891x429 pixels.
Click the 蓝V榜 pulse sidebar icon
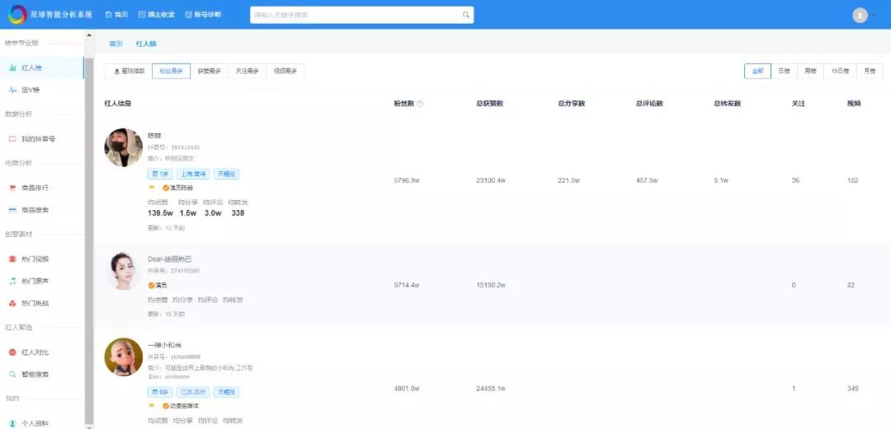click(12, 91)
